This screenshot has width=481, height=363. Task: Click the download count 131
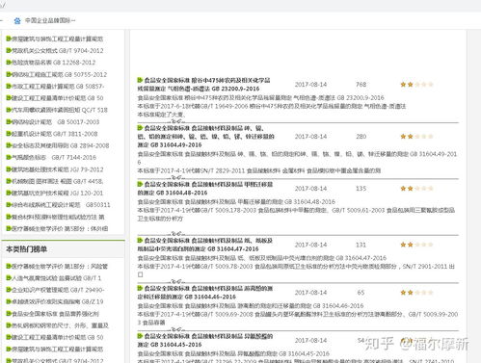[x=361, y=245]
